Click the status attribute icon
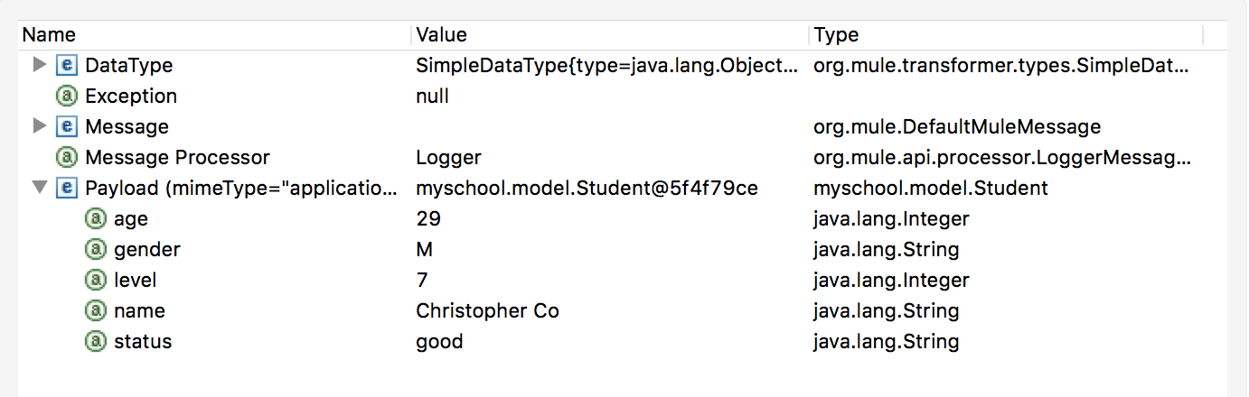Image resolution: width=1249 pixels, height=397 pixels. pos(95,341)
